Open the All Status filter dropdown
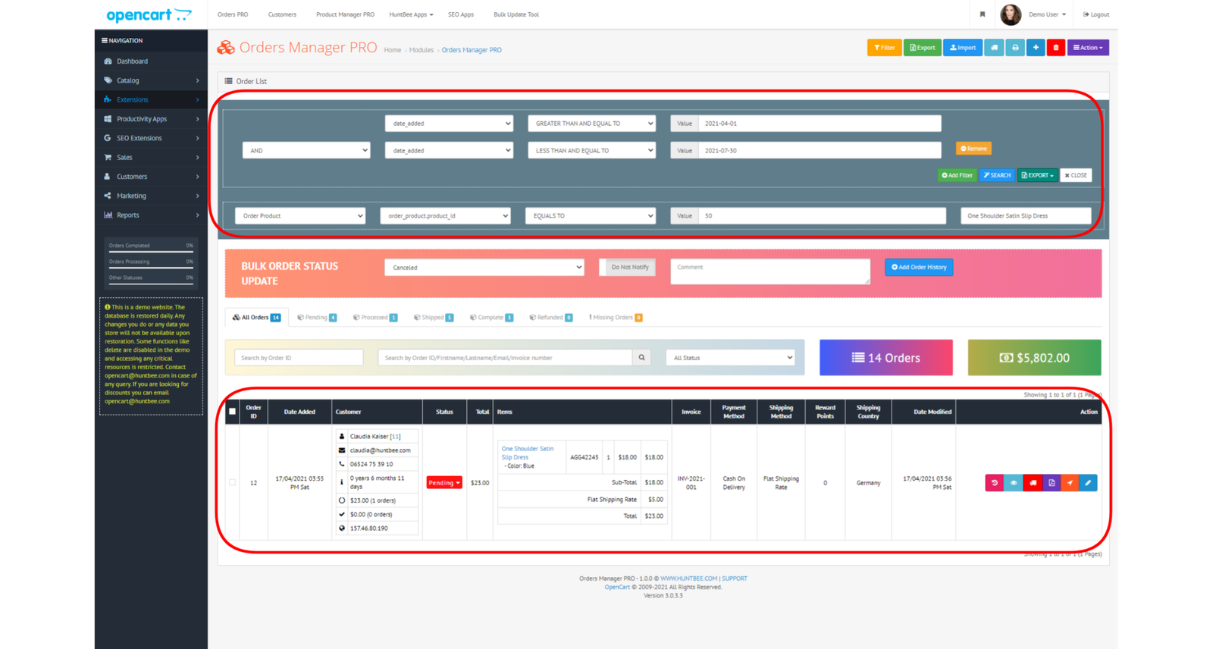Viewport: 1213px width, 649px height. [x=732, y=358]
